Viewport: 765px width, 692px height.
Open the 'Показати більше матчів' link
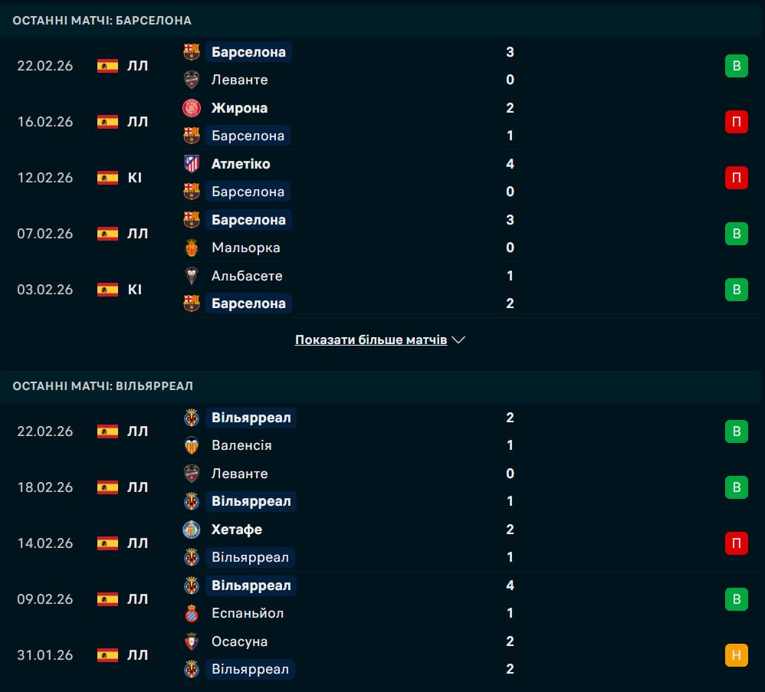(x=371, y=339)
